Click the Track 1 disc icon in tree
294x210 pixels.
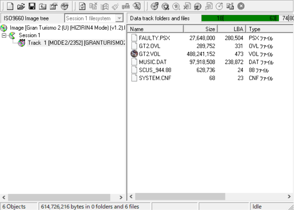(22, 43)
